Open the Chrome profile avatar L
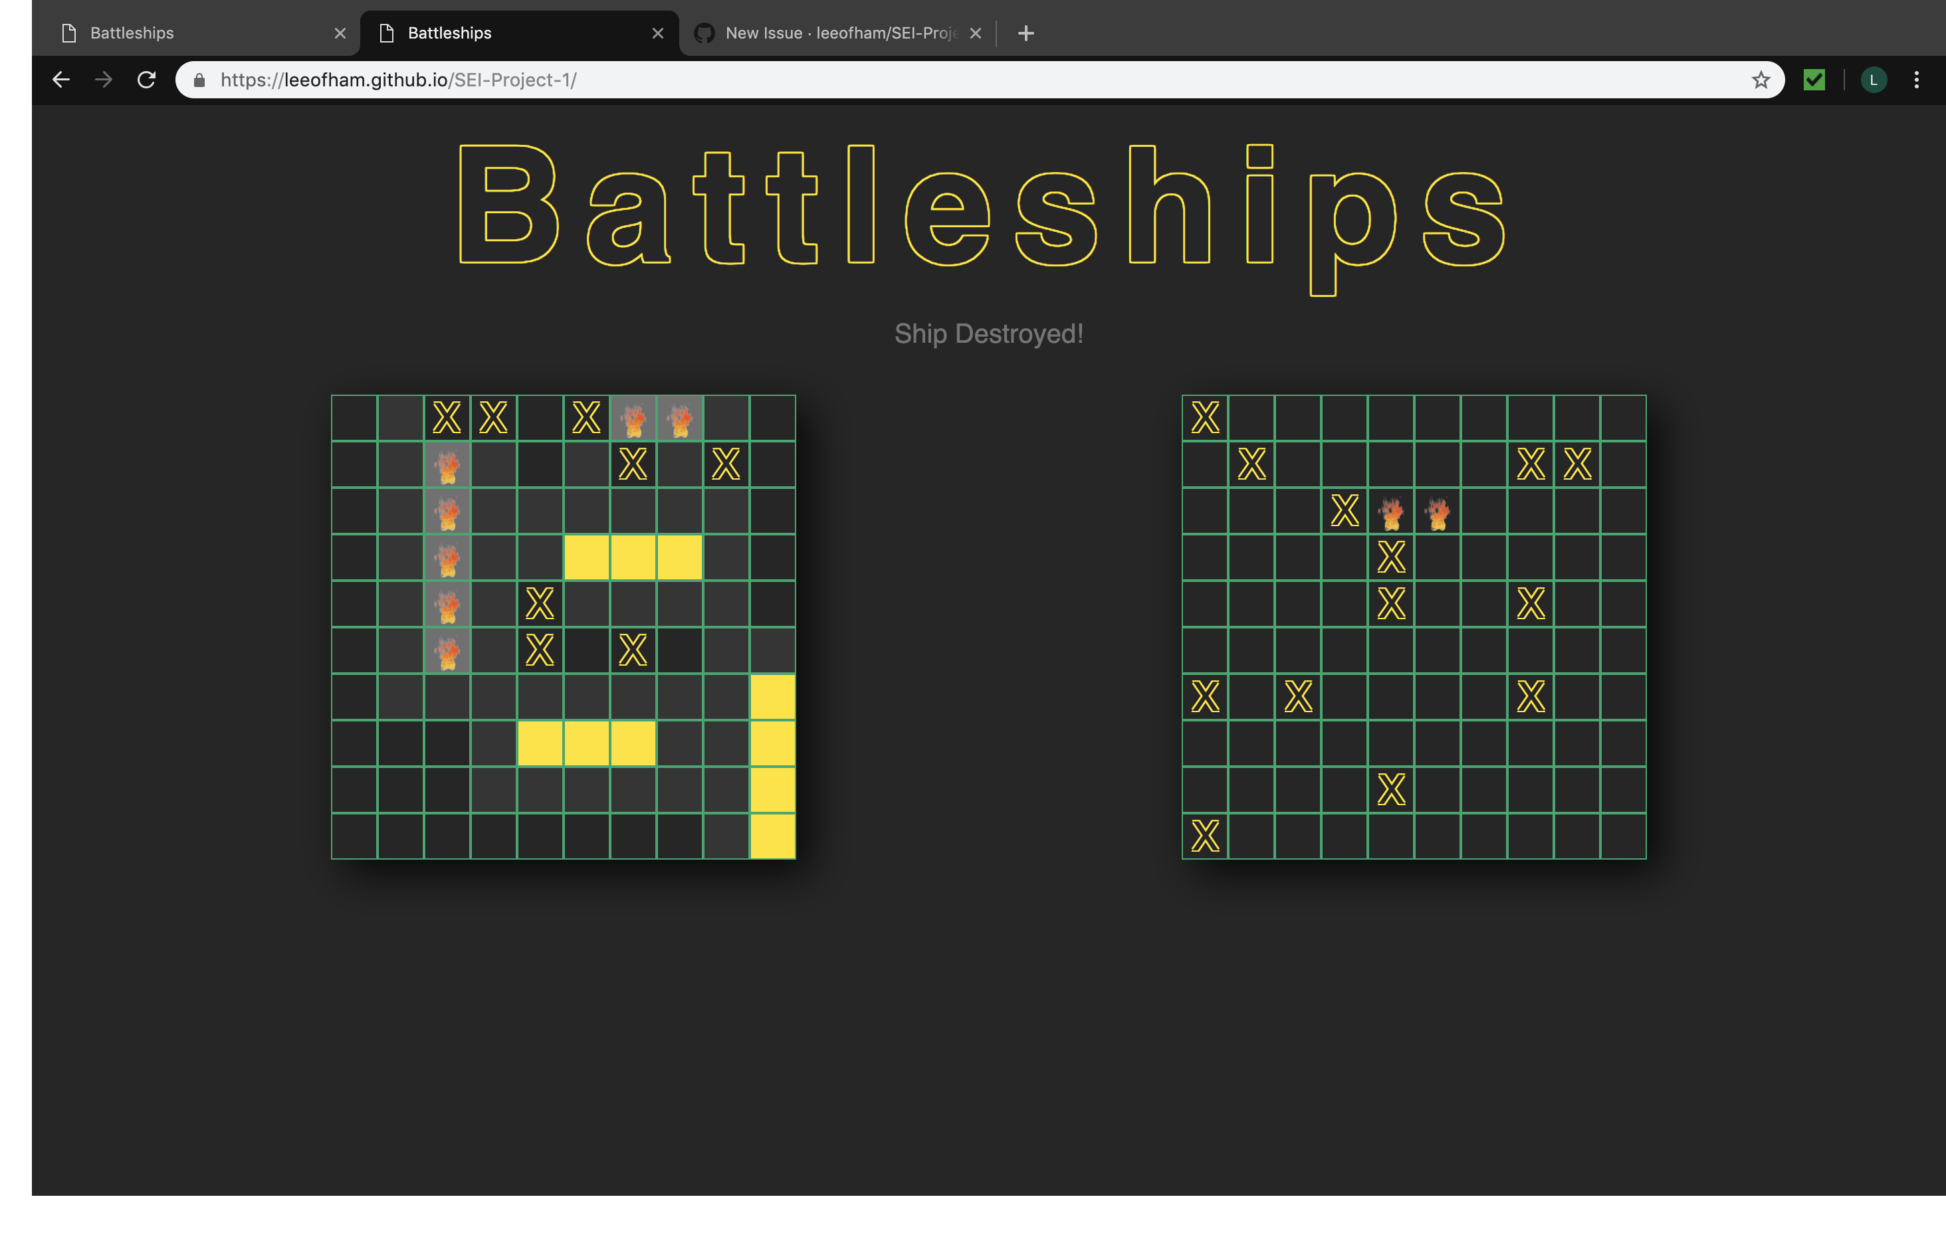Viewport: 1946px width, 1233px height. 1874,80
